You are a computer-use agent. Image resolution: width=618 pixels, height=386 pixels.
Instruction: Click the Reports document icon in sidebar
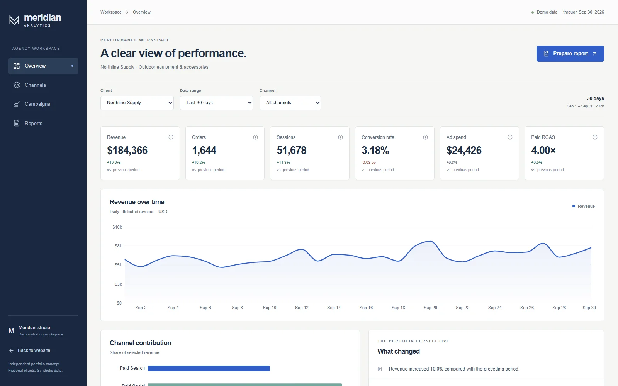point(17,123)
